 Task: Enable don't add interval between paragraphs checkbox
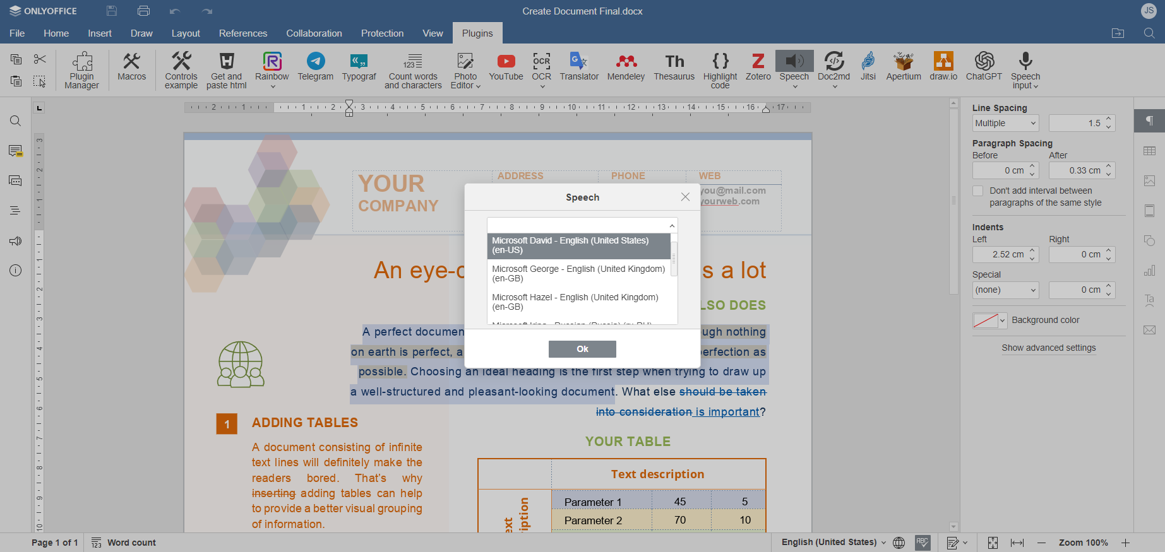[978, 191]
